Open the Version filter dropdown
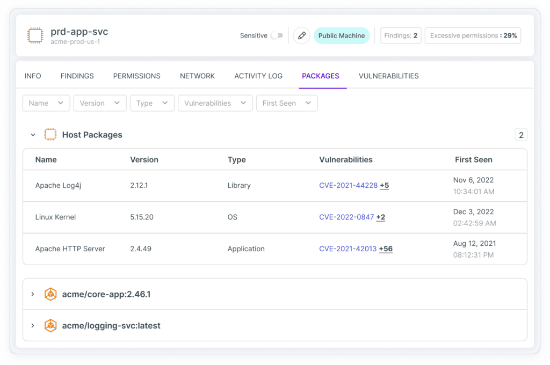Viewport: 550px width, 365px height. [x=100, y=103]
